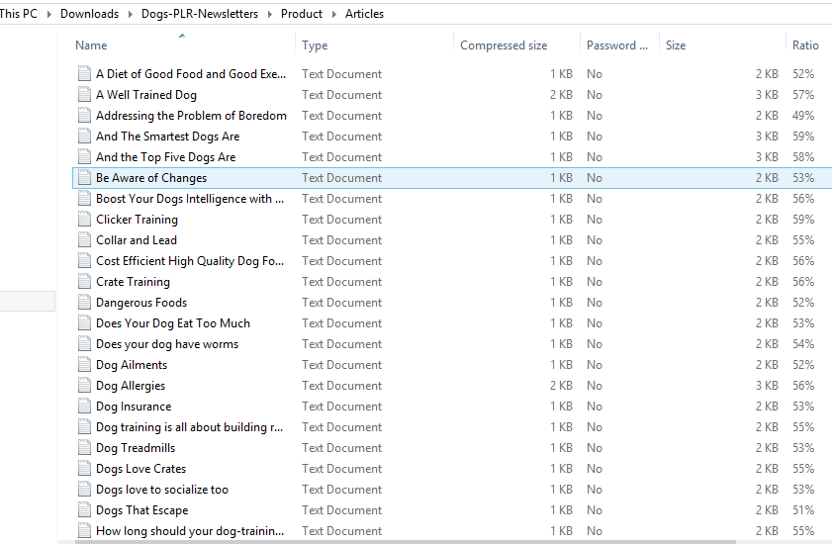
Task: Navigate to Downloads in the address bar
Action: (x=89, y=14)
